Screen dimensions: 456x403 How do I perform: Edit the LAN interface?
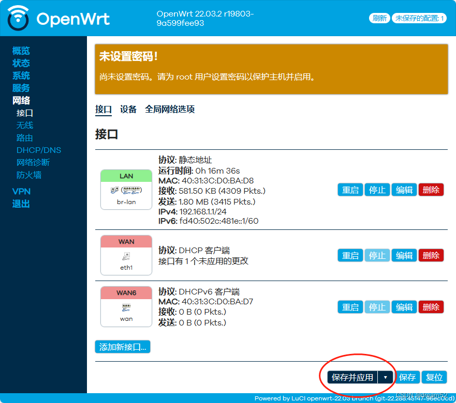(404, 190)
